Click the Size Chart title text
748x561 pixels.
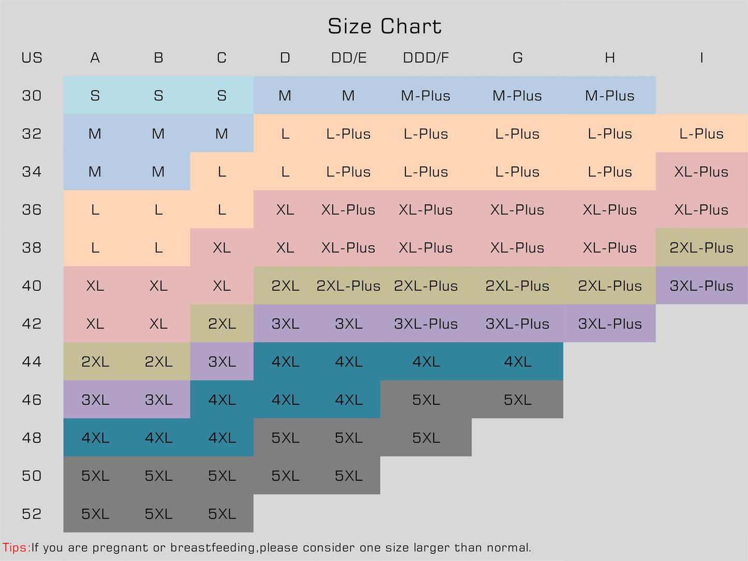(x=385, y=26)
